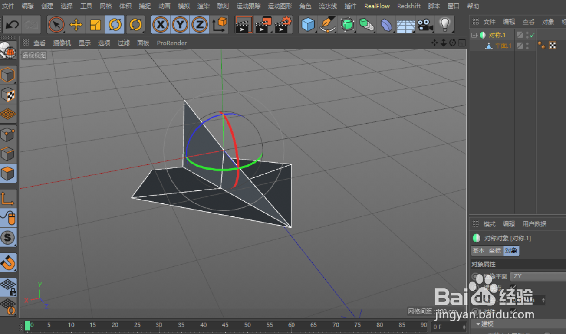The image size is (566, 334).
Task: Redo the last undone action
Action: (31, 25)
